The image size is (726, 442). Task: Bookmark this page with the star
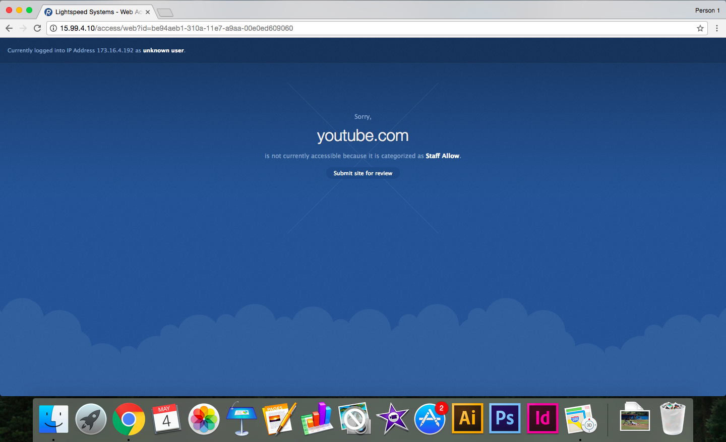coord(700,28)
